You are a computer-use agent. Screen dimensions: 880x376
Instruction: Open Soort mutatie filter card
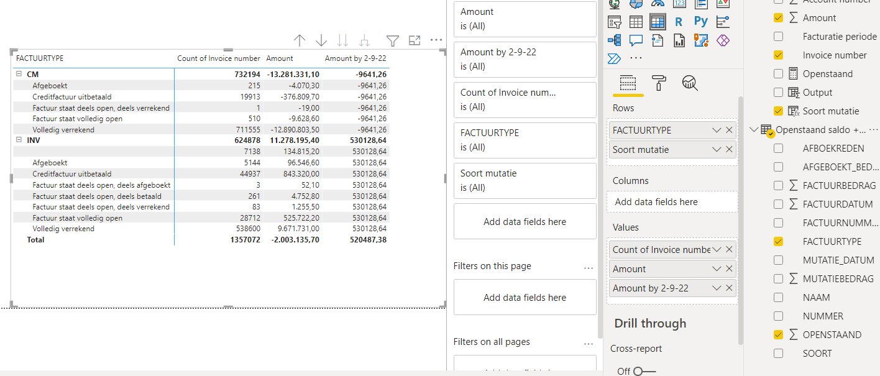pos(525,181)
